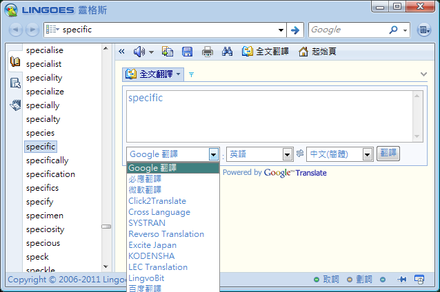The height and width of the screenshot is (292, 440).
Task: Select word "specification" in the list
Action: (x=50, y=174)
